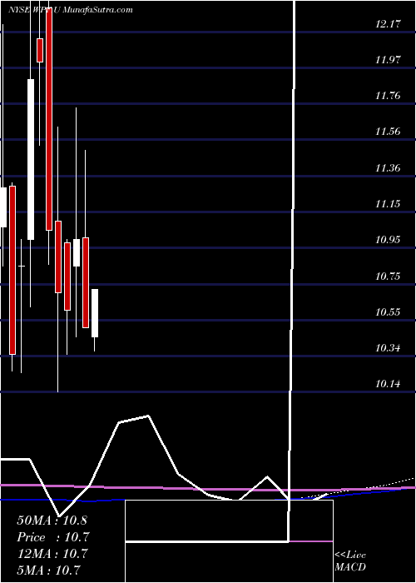Click the NYSE ticker title text
416x583 pixels.
coord(71,10)
